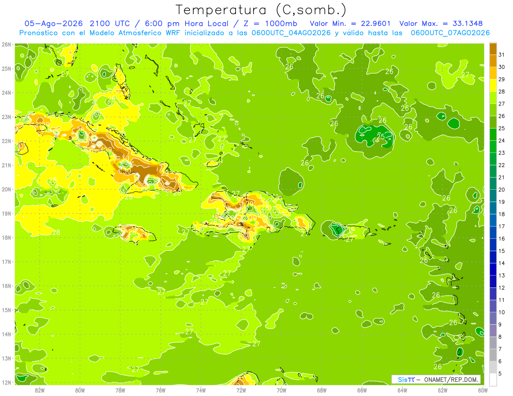Click longitude label 70W on bottom axis
Image resolution: width=513 pixels, height=396 pixels.
pos(281,390)
